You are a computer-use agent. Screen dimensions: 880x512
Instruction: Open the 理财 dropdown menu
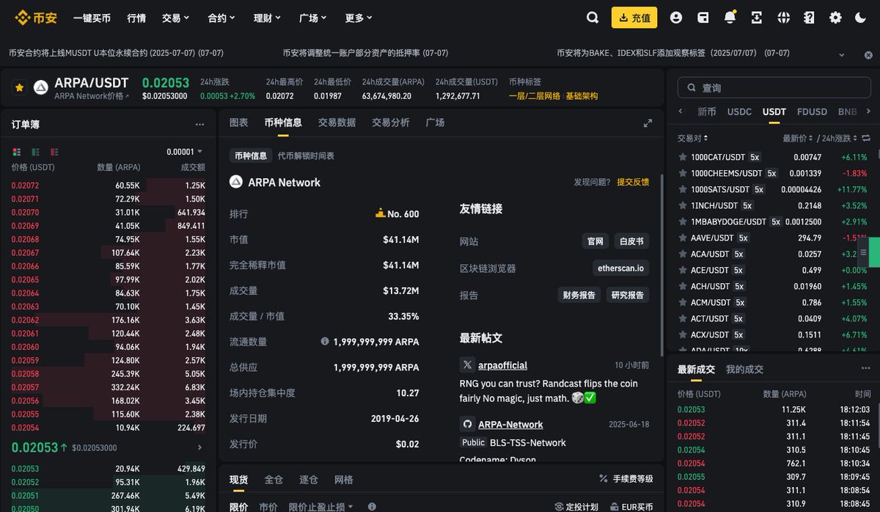[268, 18]
